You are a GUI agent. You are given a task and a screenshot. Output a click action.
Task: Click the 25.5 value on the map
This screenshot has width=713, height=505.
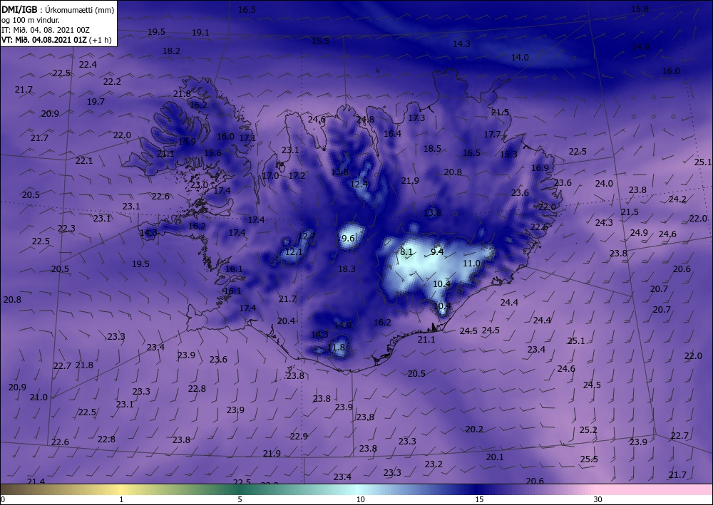(x=589, y=459)
